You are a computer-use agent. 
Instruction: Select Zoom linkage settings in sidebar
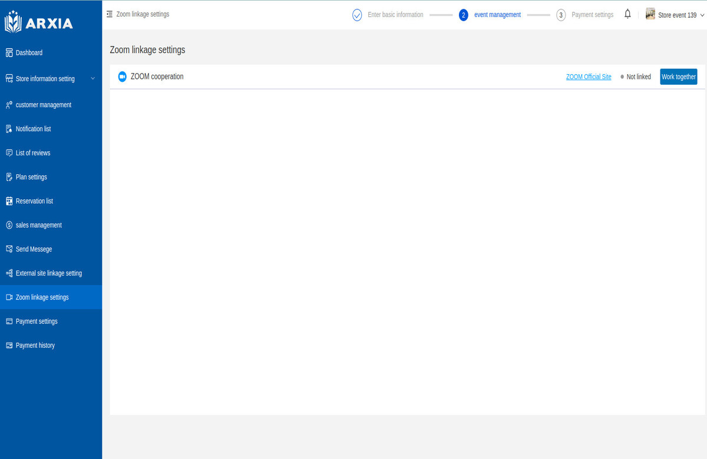click(51, 298)
